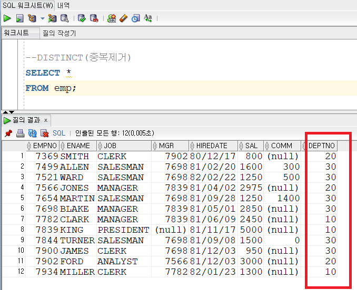Viewport: 357px width, 290px height.
Task: Click the print icon in results toolbar
Action: (20, 133)
